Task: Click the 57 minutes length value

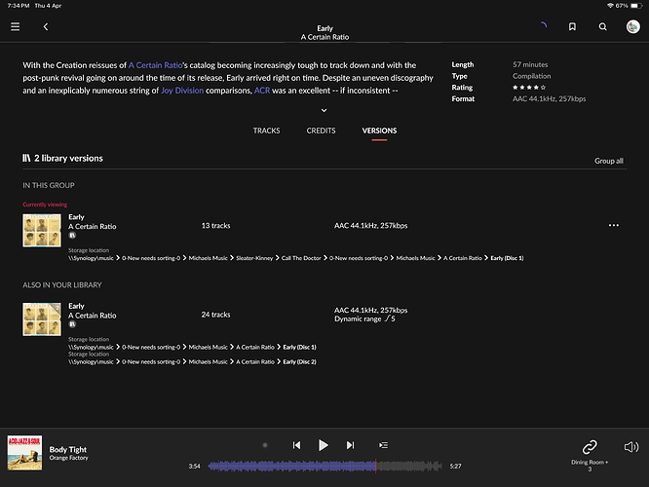Action: (x=530, y=64)
